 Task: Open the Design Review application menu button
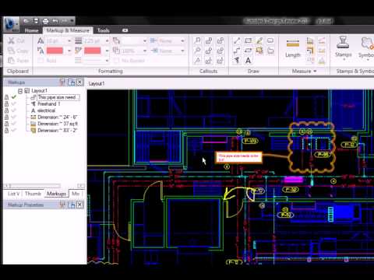pyautogui.click(x=12, y=24)
